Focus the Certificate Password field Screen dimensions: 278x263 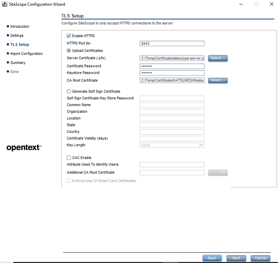pyautogui.click(x=172, y=66)
